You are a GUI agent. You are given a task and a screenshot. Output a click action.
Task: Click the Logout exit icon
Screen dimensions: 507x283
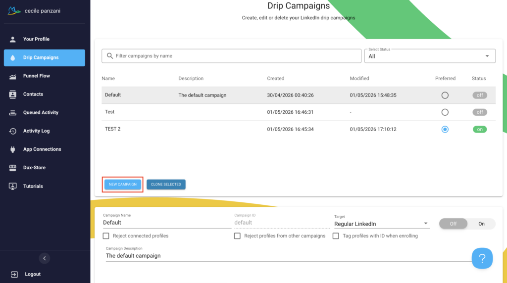click(14, 274)
